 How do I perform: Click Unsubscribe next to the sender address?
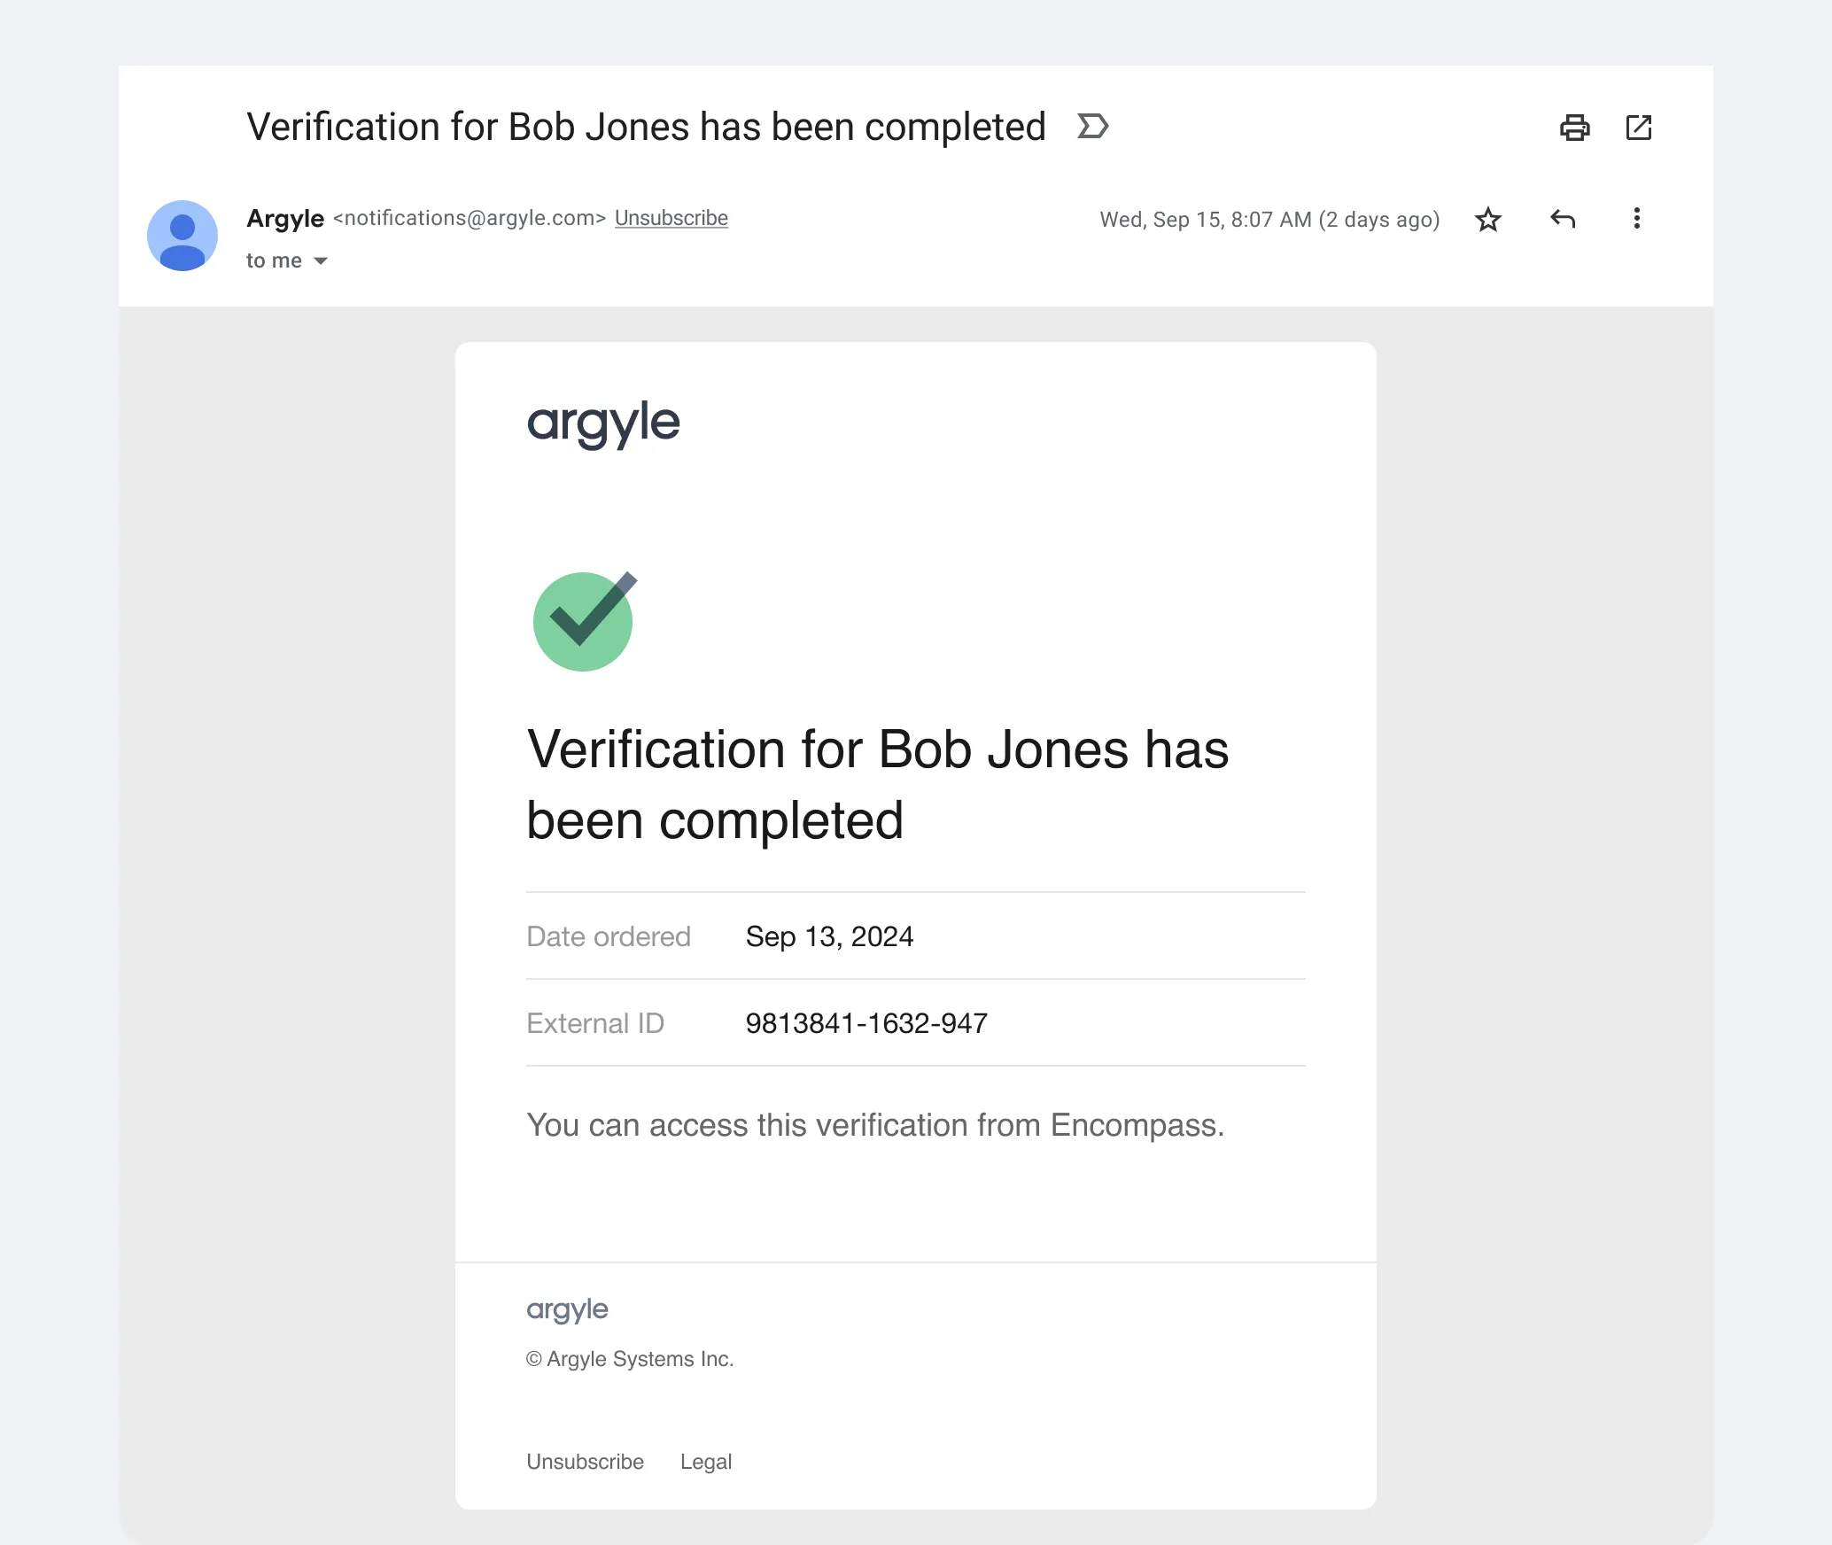point(671,218)
